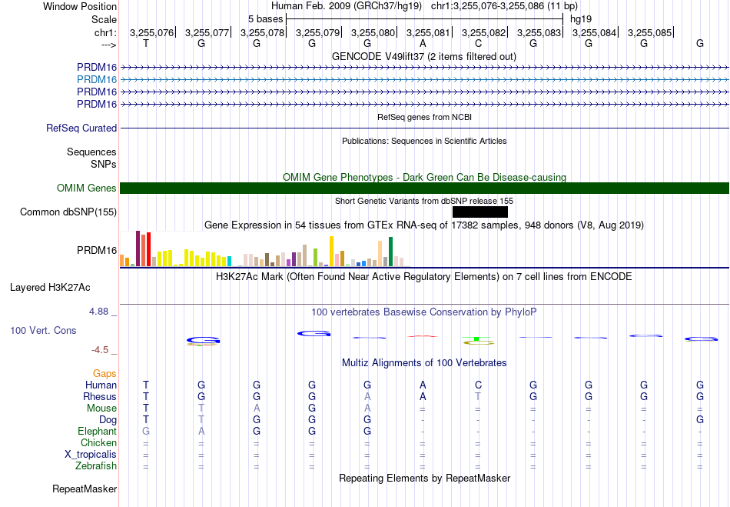Click 'Multiz Alignments of 100 Vertebrates' title

pyautogui.click(x=424, y=363)
